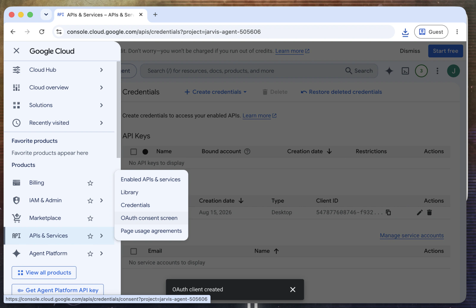Expand Cloud overview submenu arrow

point(101,87)
